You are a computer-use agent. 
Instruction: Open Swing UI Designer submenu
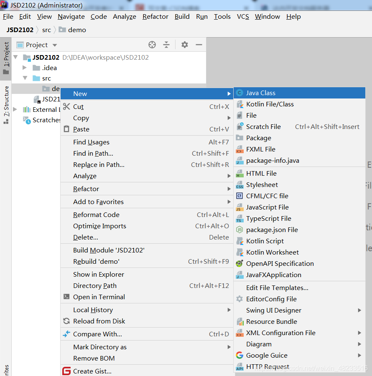[299, 310]
